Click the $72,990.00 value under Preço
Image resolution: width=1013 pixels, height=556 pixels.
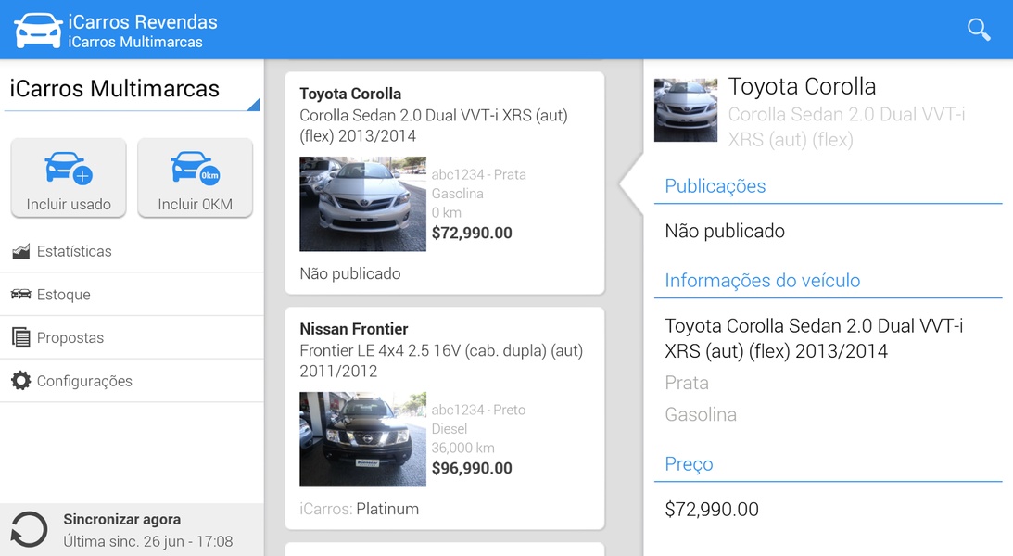pyautogui.click(x=712, y=509)
